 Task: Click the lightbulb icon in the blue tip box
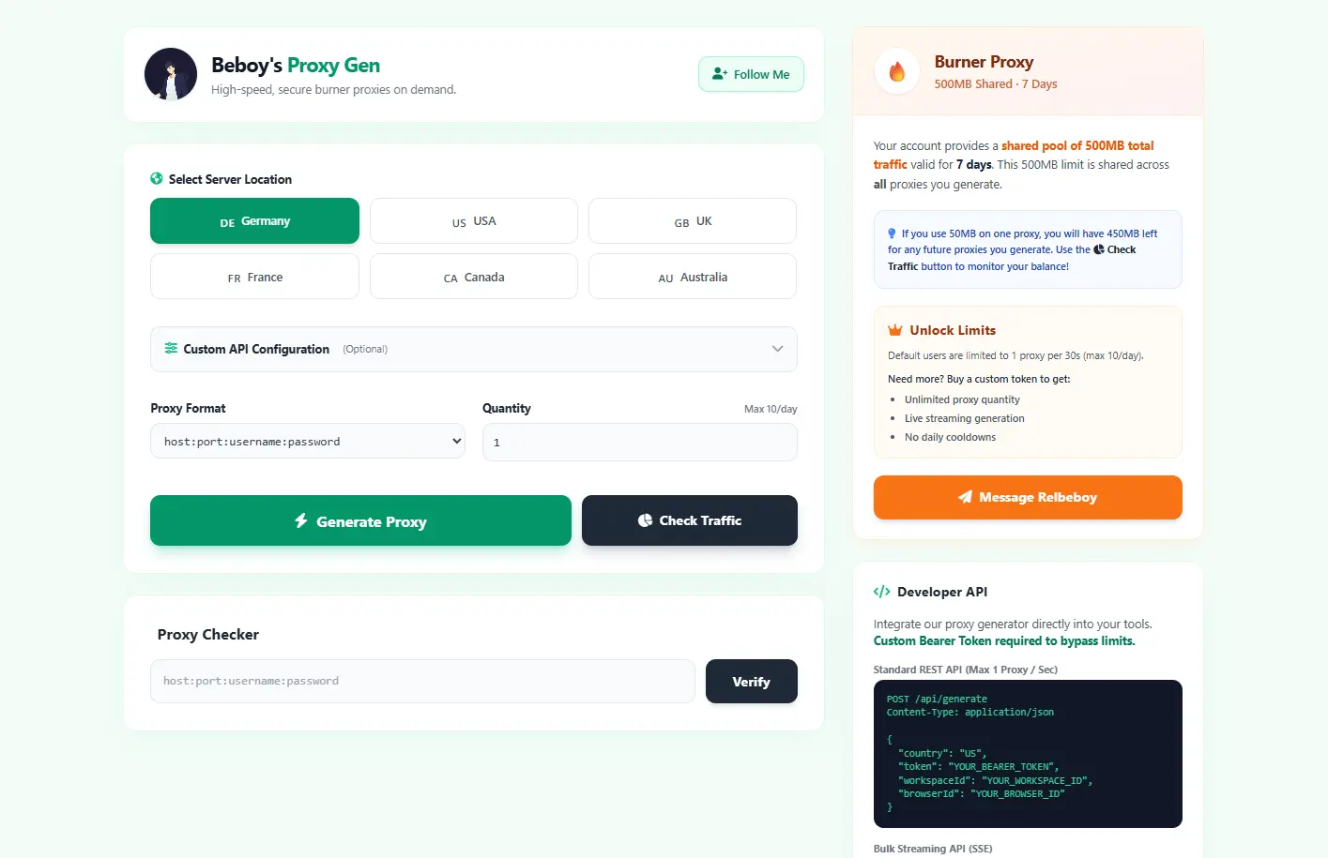(892, 233)
